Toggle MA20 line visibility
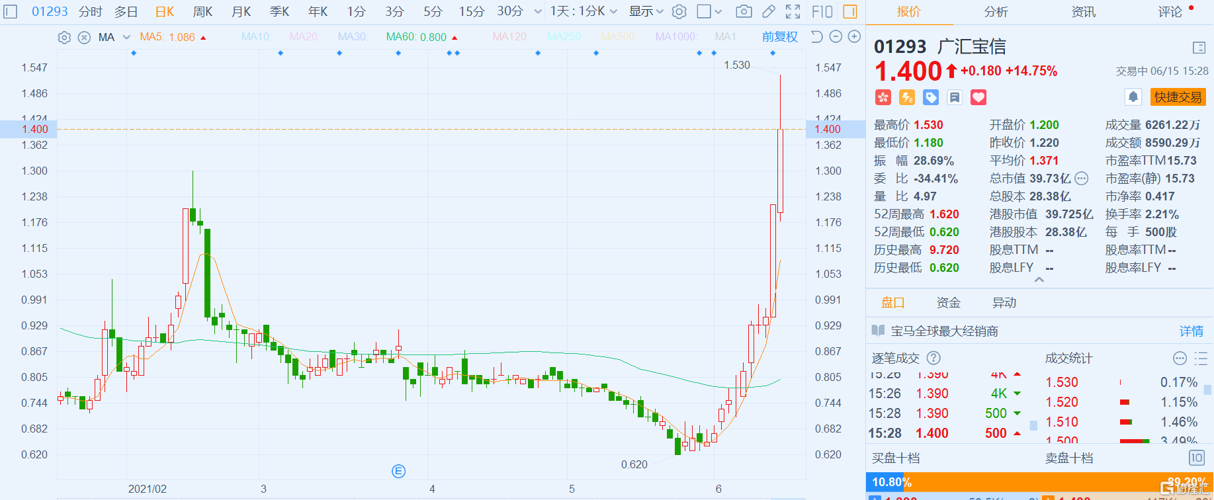The width and height of the screenshot is (1214, 500). [x=304, y=37]
